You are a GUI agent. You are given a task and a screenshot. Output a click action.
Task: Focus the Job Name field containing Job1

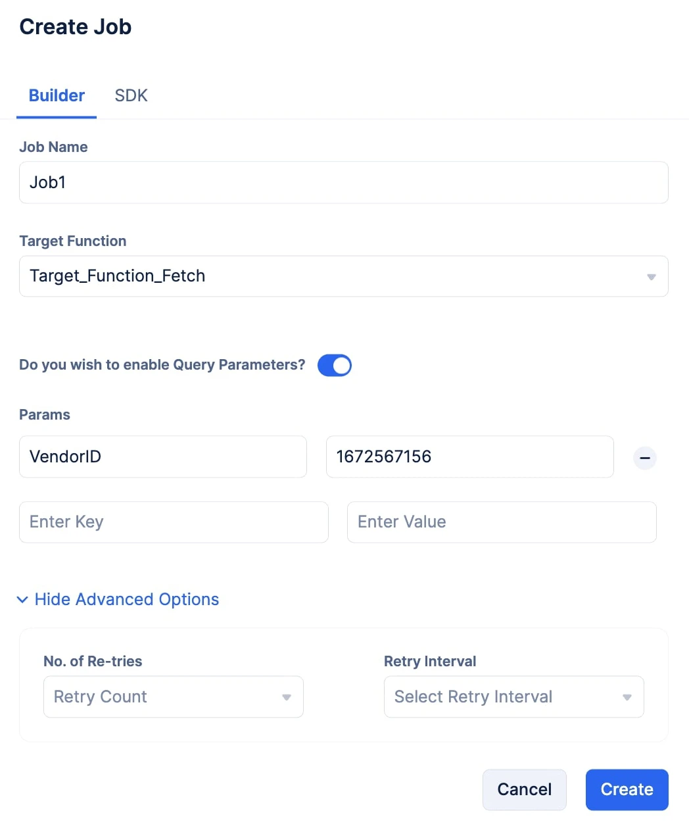344,182
